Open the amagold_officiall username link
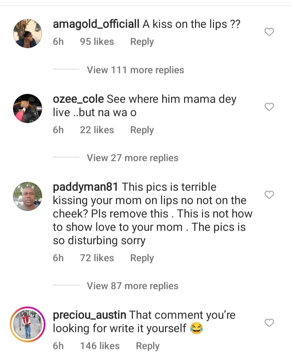 [96, 24]
